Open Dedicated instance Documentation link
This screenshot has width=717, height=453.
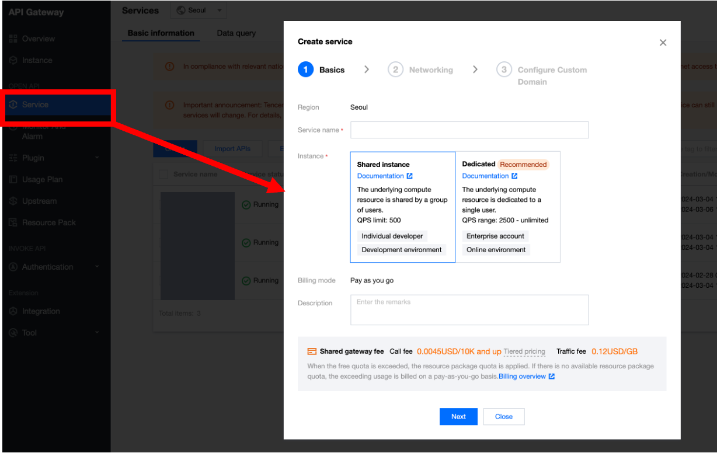point(490,176)
